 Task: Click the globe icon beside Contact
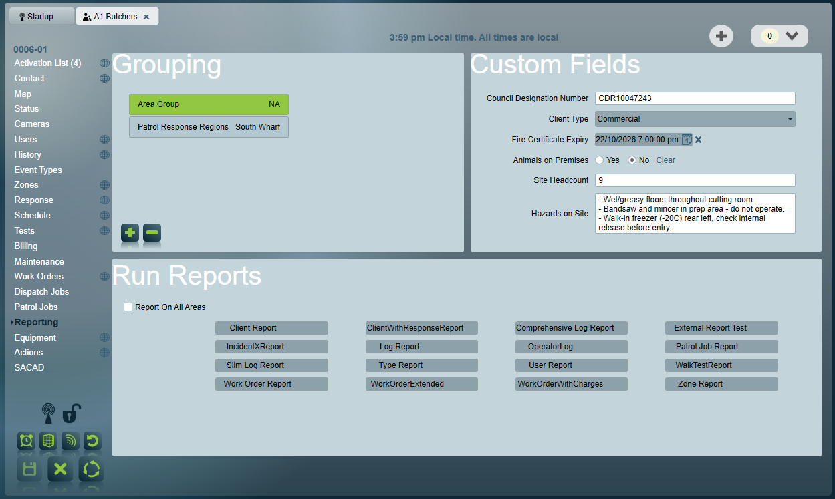pos(104,79)
